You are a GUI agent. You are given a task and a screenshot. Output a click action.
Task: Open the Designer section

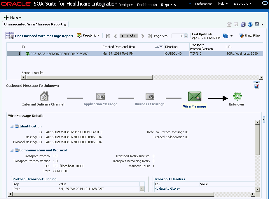125,5
